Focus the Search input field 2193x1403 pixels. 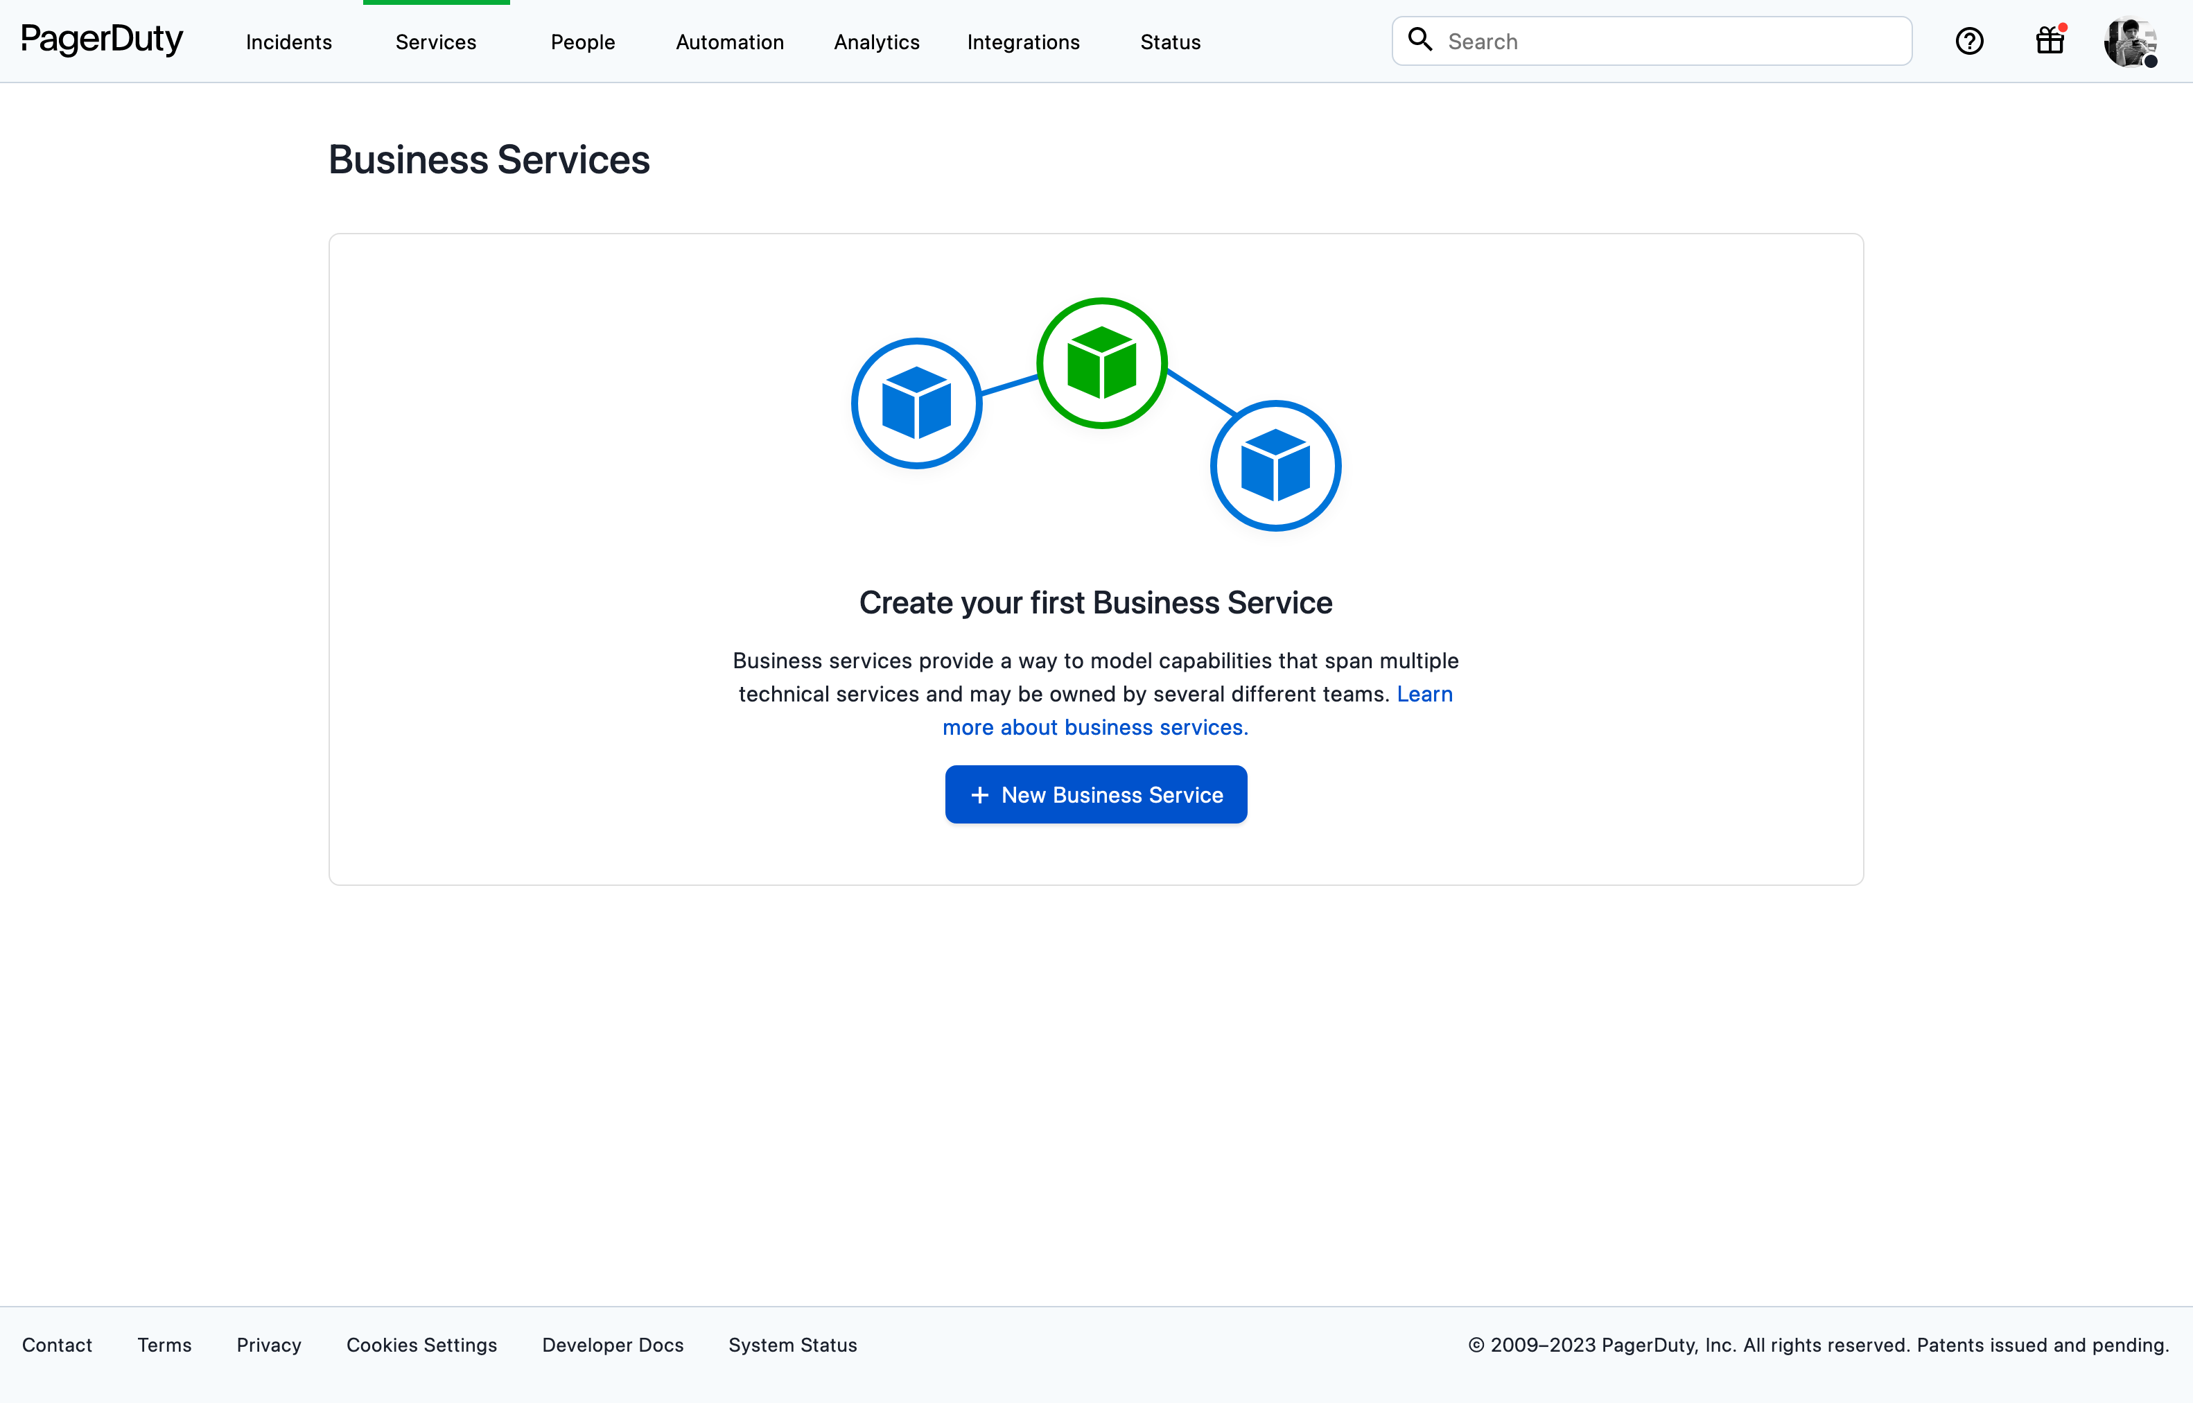pos(1651,41)
